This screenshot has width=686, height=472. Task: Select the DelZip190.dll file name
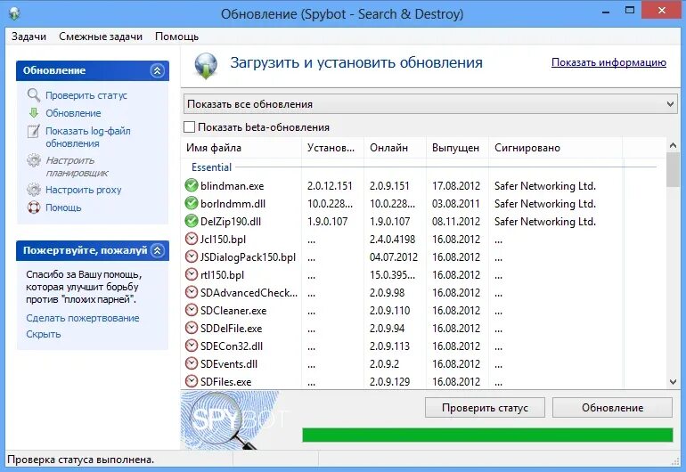tap(231, 222)
